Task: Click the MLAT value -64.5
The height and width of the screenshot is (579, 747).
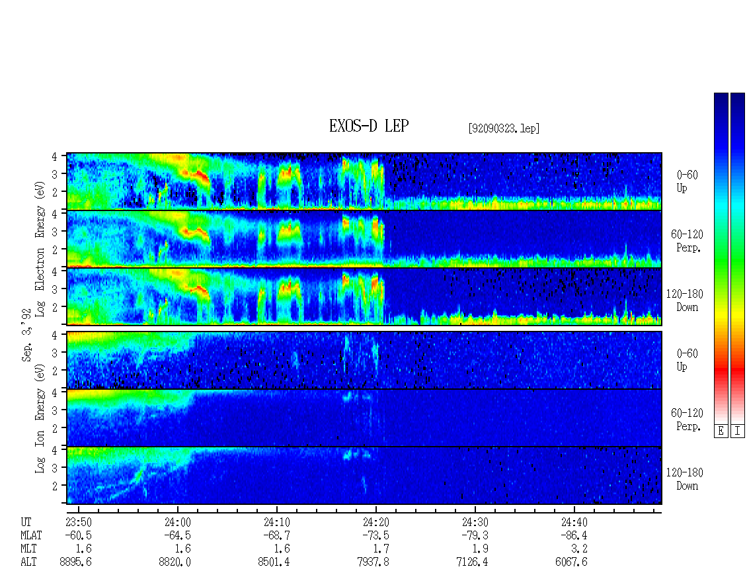Action: pos(177,535)
